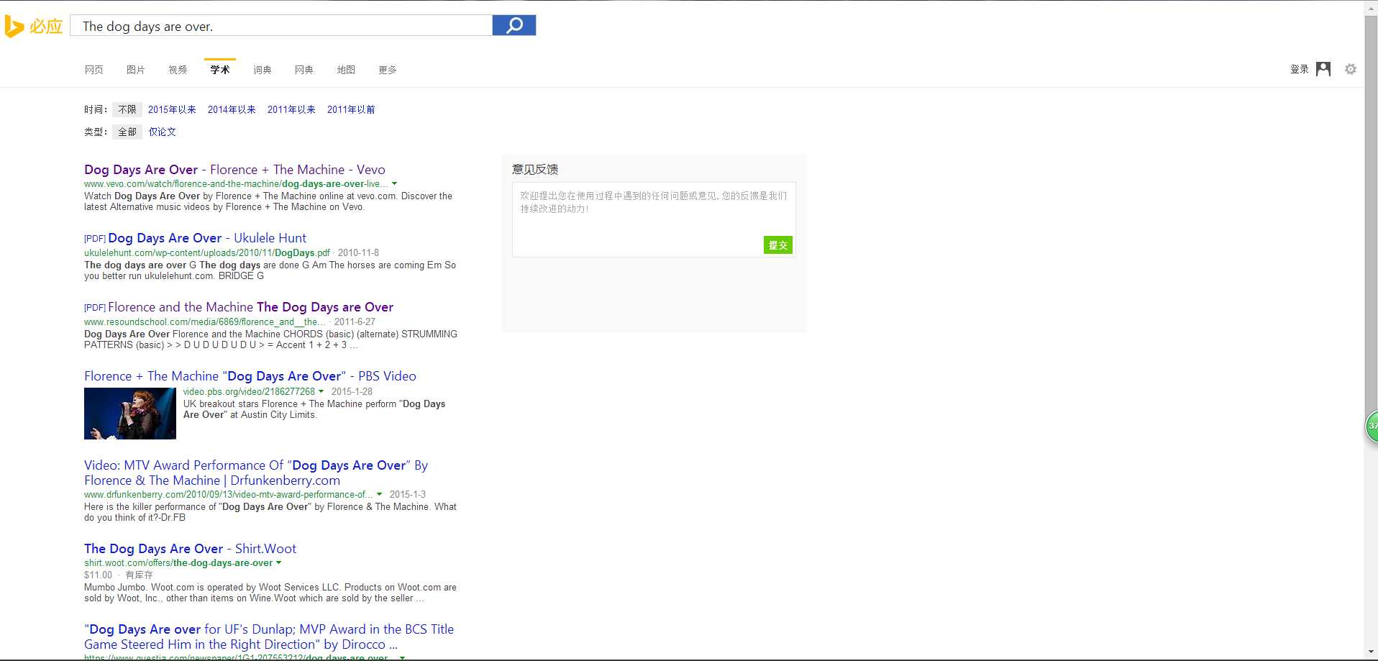Click the blue search magnifier button
Viewport: 1378px width, 661px height.
click(x=514, y=26)
